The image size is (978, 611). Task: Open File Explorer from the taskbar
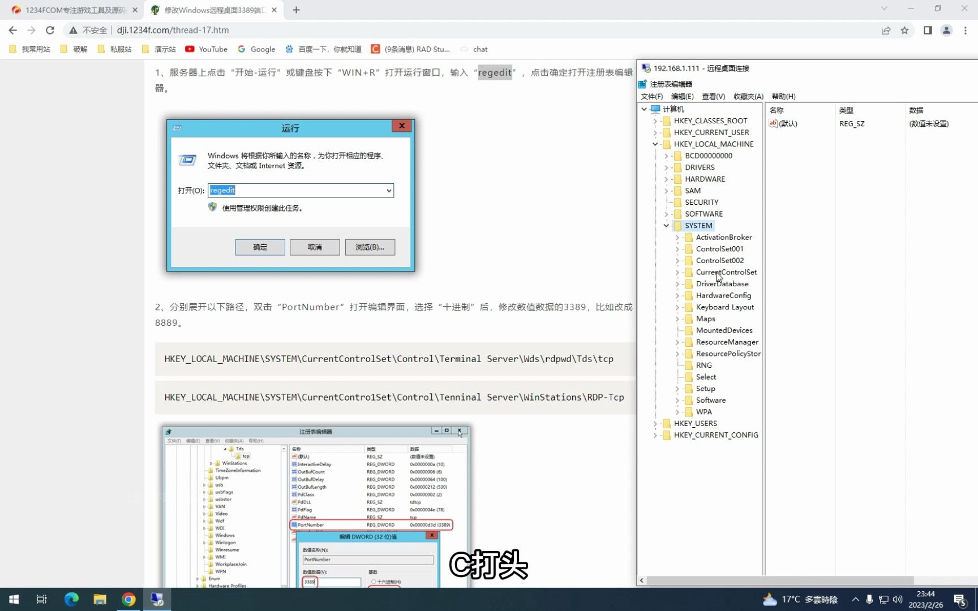pos(100,599)
